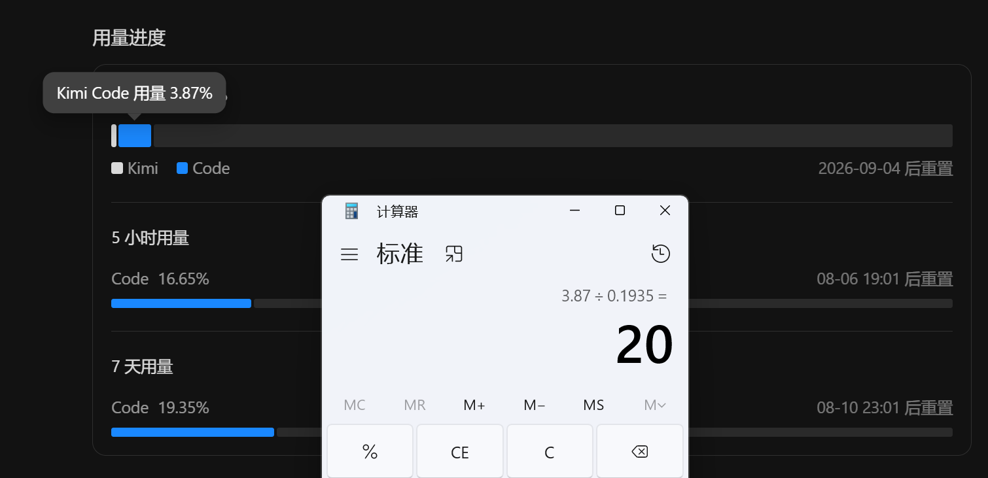The image size is (988, 478).
Task: Click the blue Code segment of usage bar
Action: 135,135
